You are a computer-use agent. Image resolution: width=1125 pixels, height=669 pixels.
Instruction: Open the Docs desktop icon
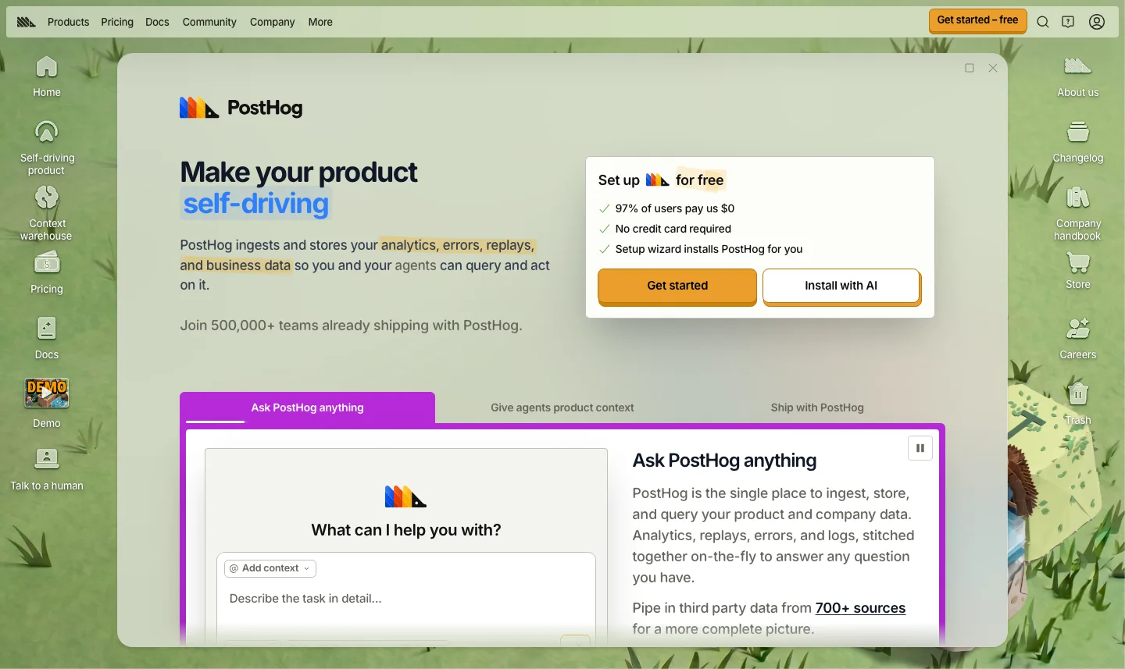47,337
